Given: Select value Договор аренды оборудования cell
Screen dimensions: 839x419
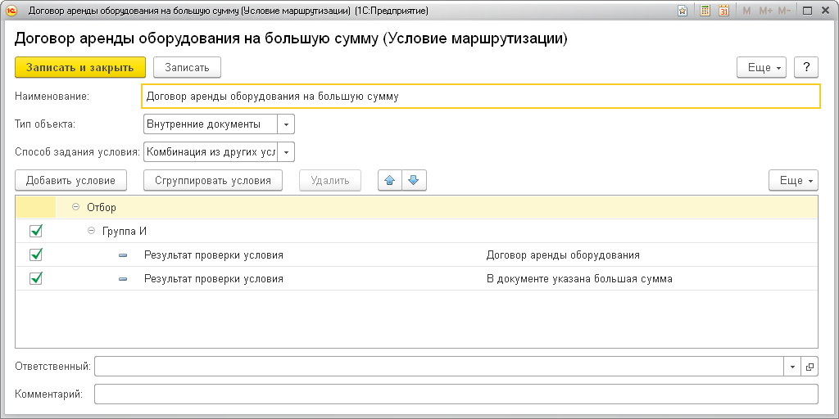Looking at the screenshot, I should coord(563,255).
